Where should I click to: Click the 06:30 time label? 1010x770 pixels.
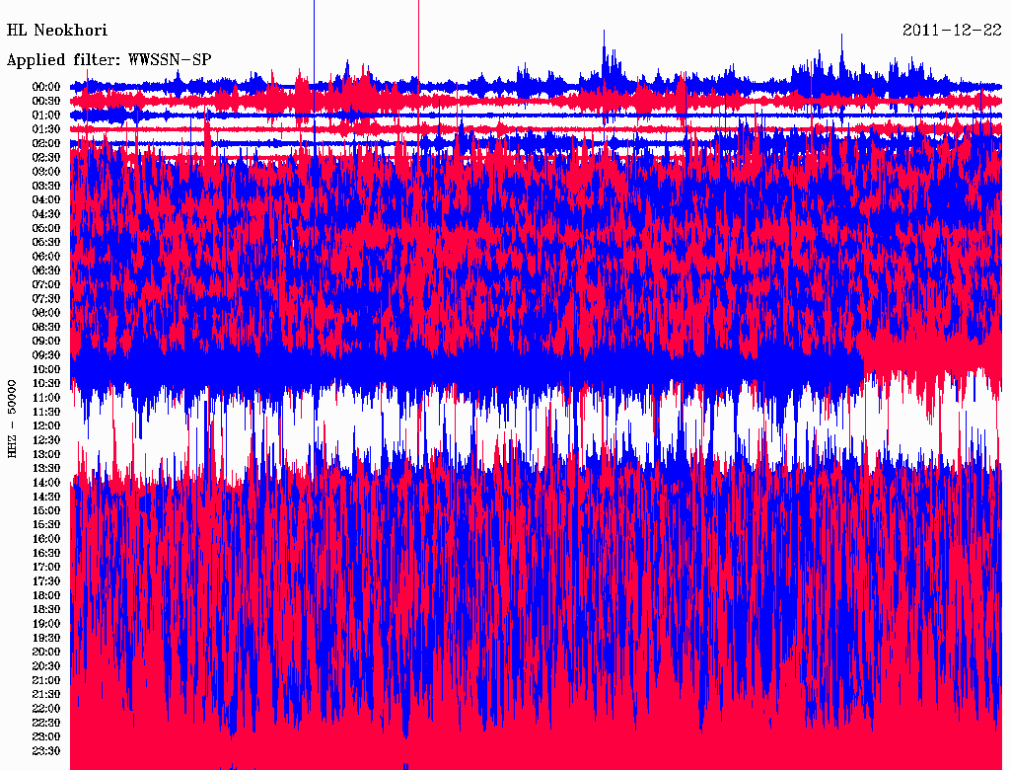point(46,270)
